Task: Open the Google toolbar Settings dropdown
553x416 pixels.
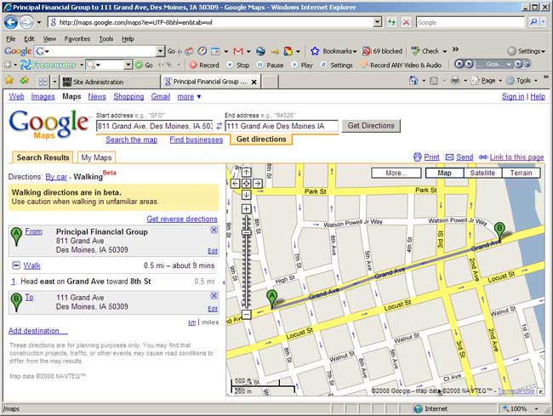Action: tap(526, 51)
